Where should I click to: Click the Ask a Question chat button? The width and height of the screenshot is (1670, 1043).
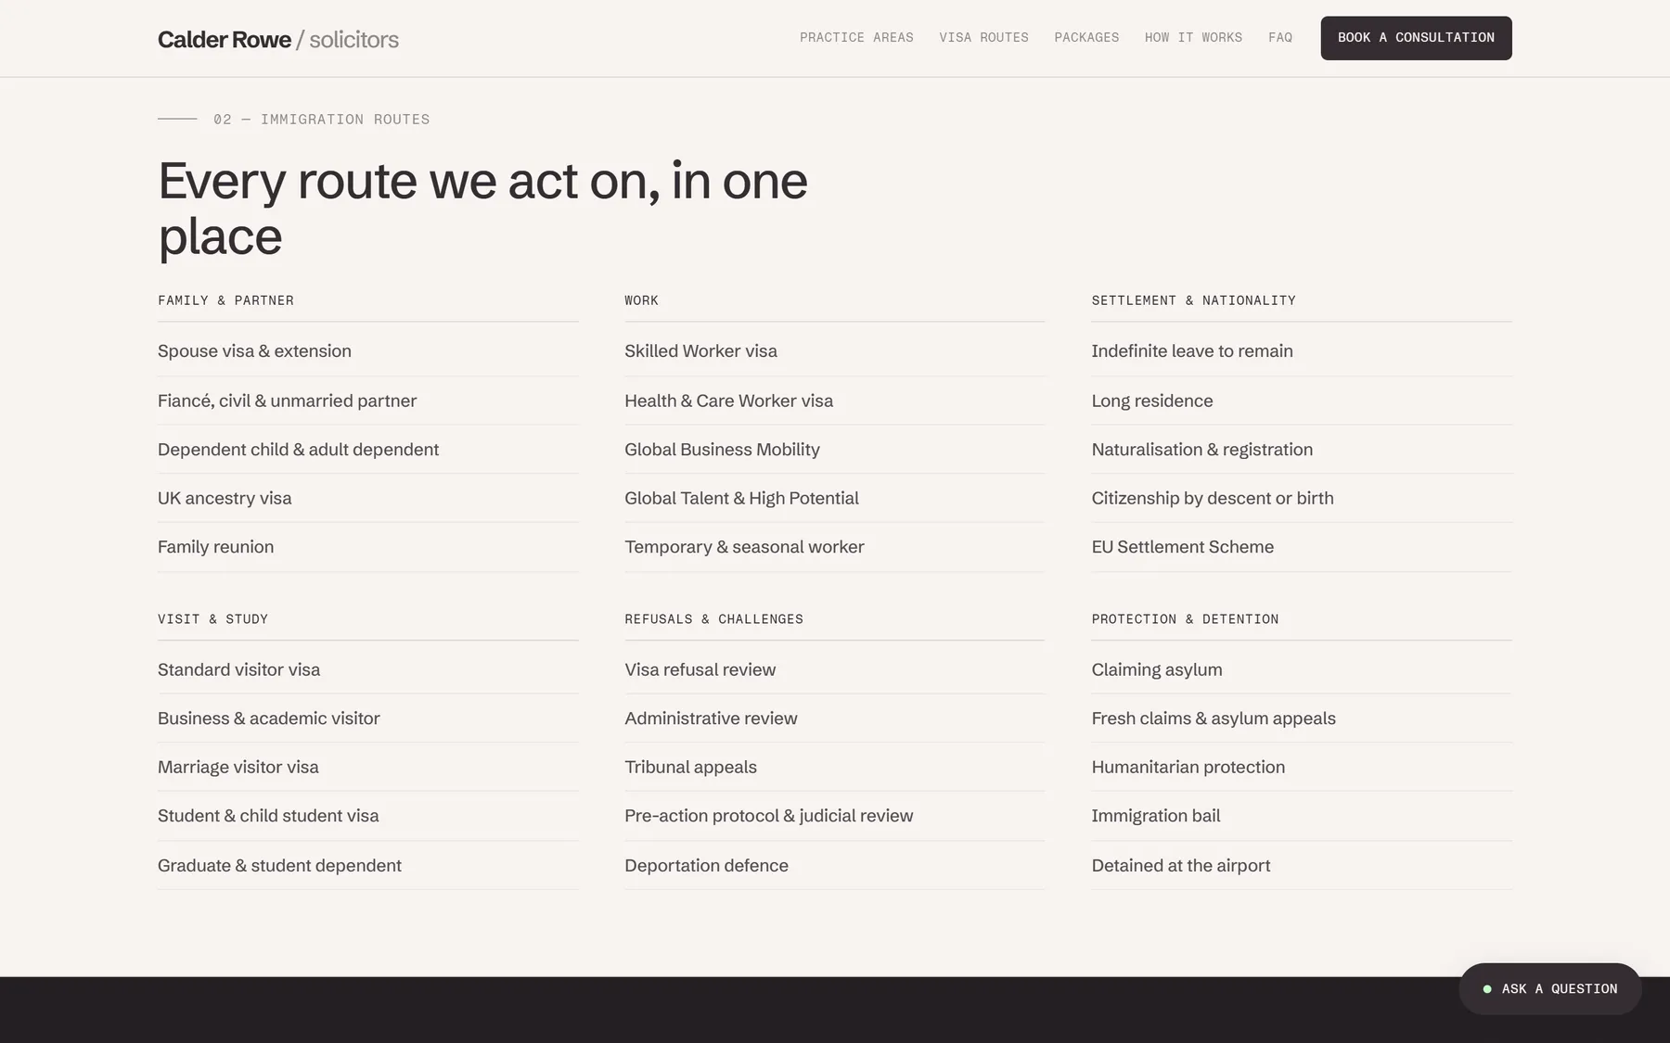[x=1549, y=989]
